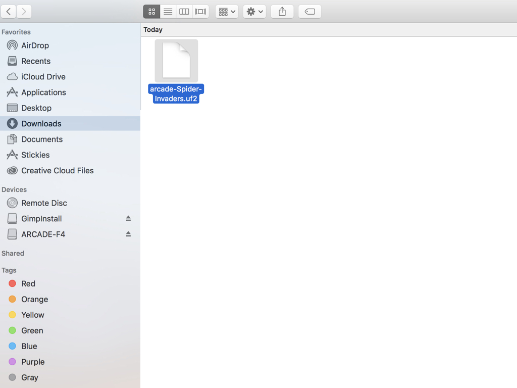Viewport: 517px width, 388px height.
Task: Open Recents in the sidebar
Action: (70, 61)
